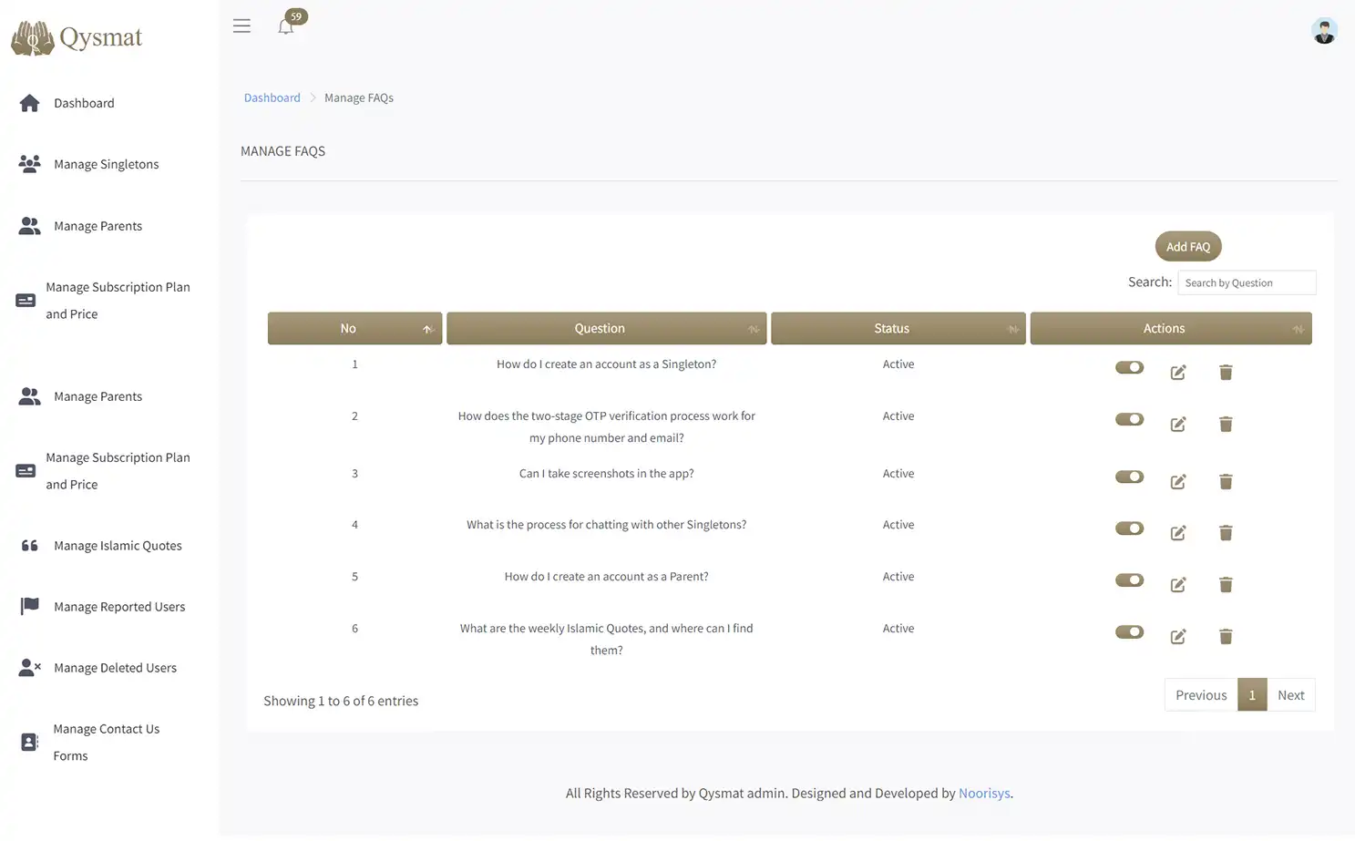Viewport: 1355px width, 841px height.
Task: Open the edit pencil for FAQ number 1
Action: point(1177,373)
